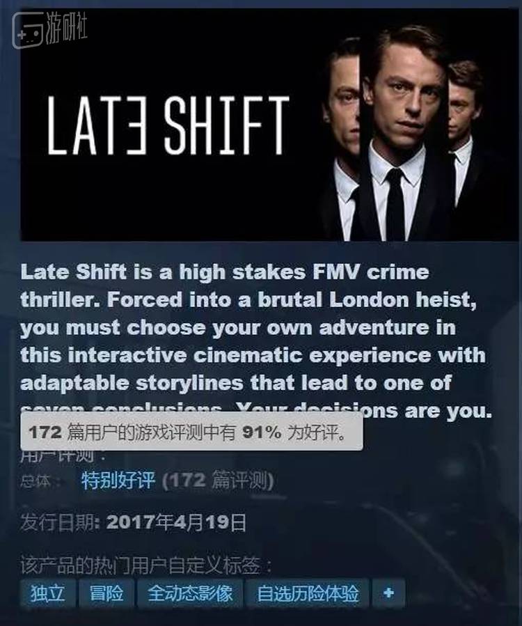Select the 独立 tag

(48, 593)
